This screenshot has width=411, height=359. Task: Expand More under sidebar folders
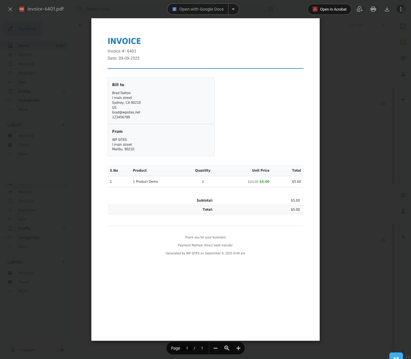tap(23, 109)
